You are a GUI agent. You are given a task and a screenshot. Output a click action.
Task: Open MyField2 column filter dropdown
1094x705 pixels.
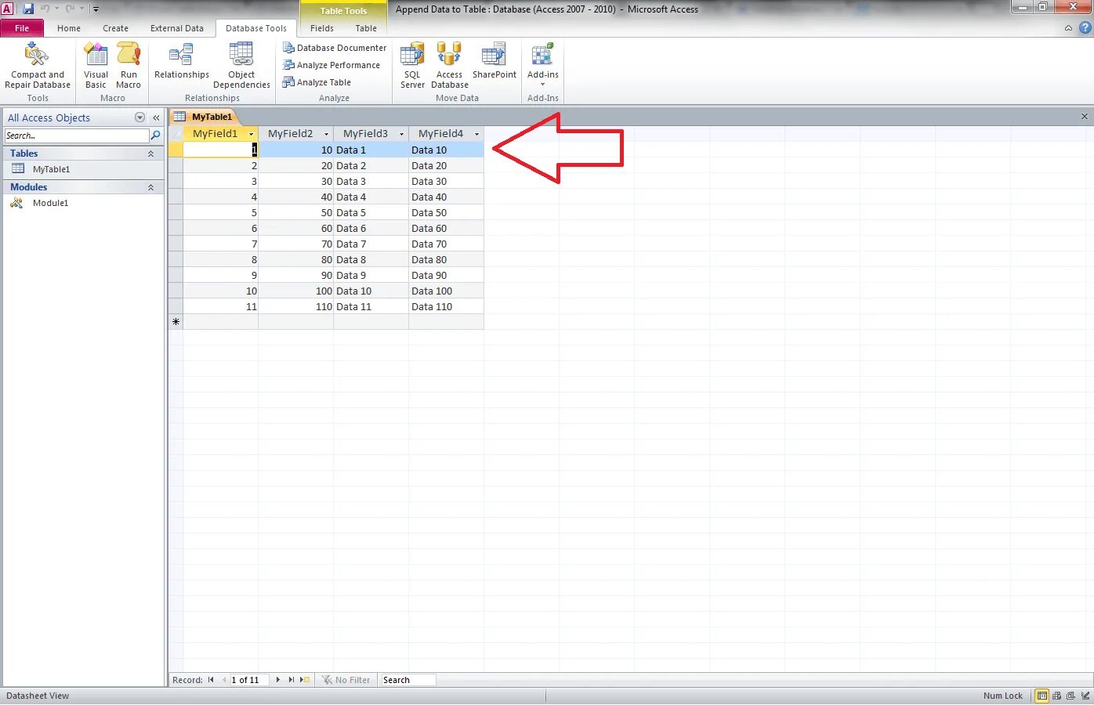(326, 134)
